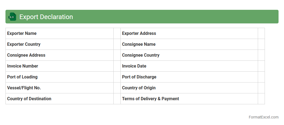The width and height of the screenshot is (284, 125).
Task: Click the input cell beside Country of Destination
Action: pos(117,99)
